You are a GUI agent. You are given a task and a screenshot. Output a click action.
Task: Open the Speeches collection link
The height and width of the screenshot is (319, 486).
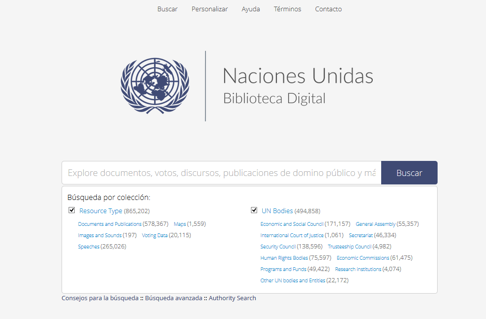click(89, 247)
